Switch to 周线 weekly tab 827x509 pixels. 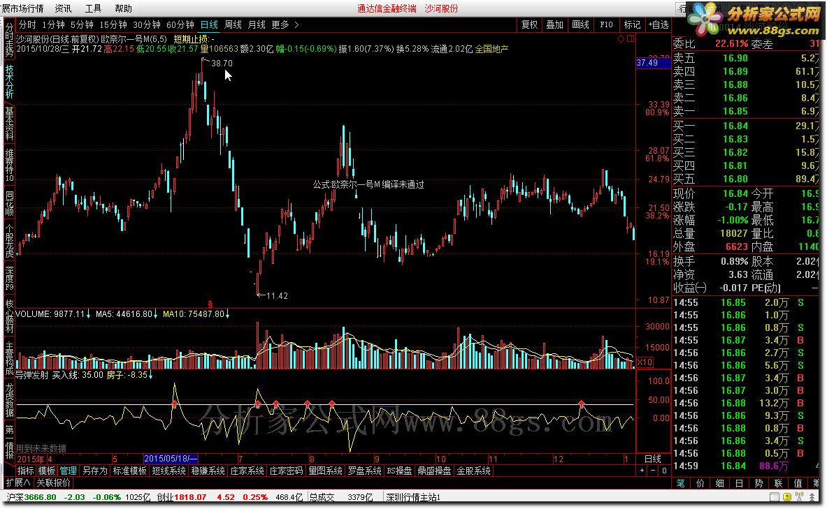[x=233, y=24]
